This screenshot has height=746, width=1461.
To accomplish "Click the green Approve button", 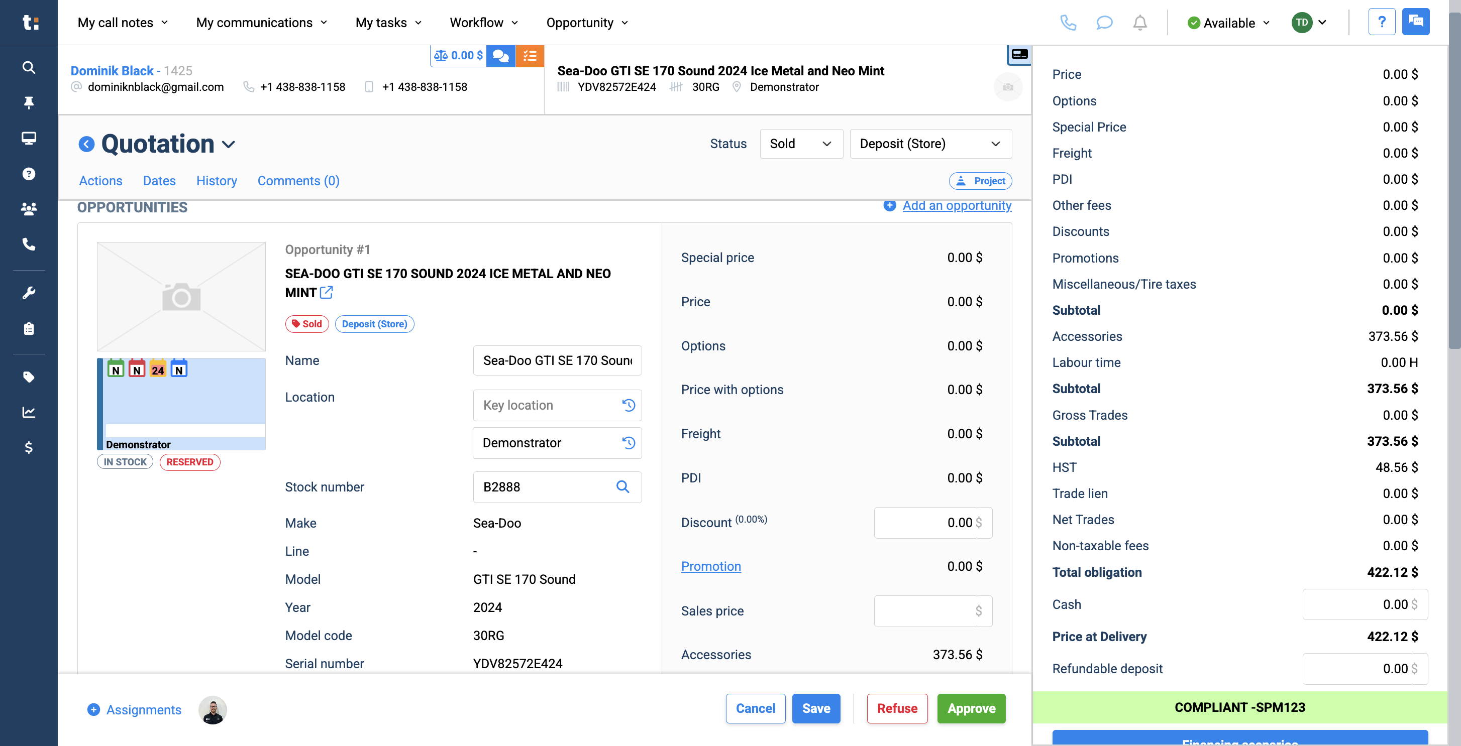I will point(971,708).
